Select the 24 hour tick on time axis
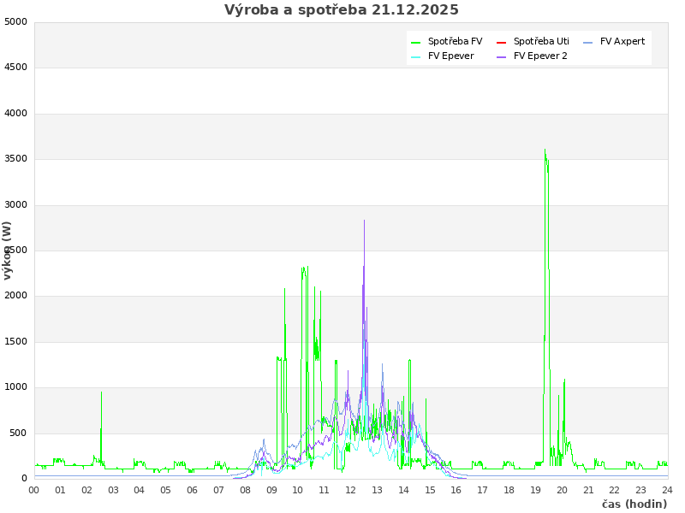This screenshot has height=513, width=685. (667, 490)
